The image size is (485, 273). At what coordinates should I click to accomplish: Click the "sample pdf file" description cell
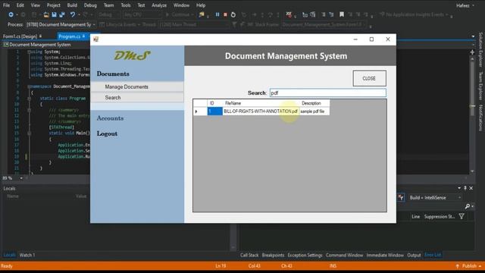(314, 111)
